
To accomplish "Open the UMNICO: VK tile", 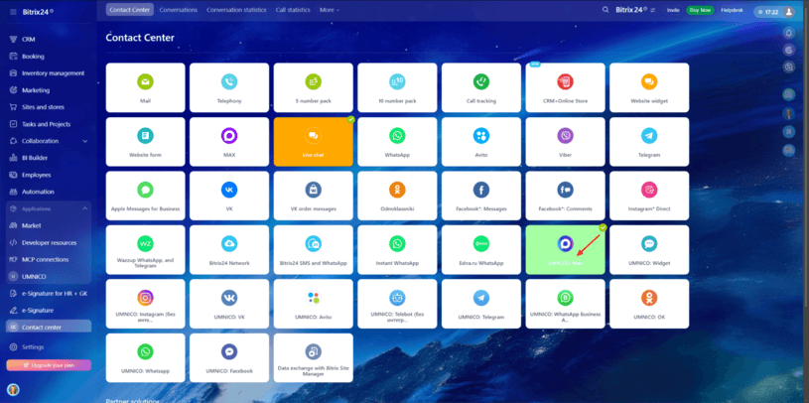I will pyautogui.click(x=229, y=304).
